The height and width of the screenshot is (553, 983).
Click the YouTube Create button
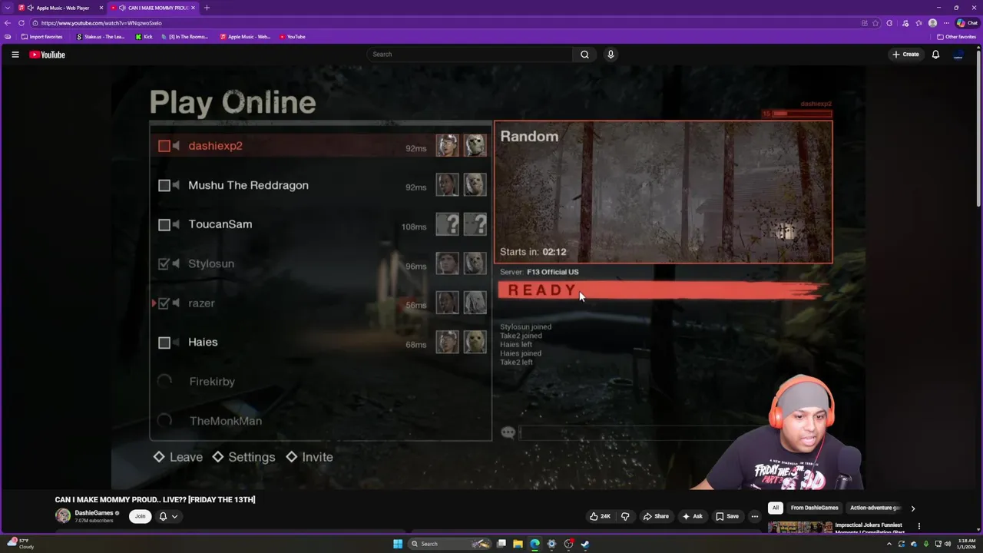pyautogui.click(x=905, y=55)
